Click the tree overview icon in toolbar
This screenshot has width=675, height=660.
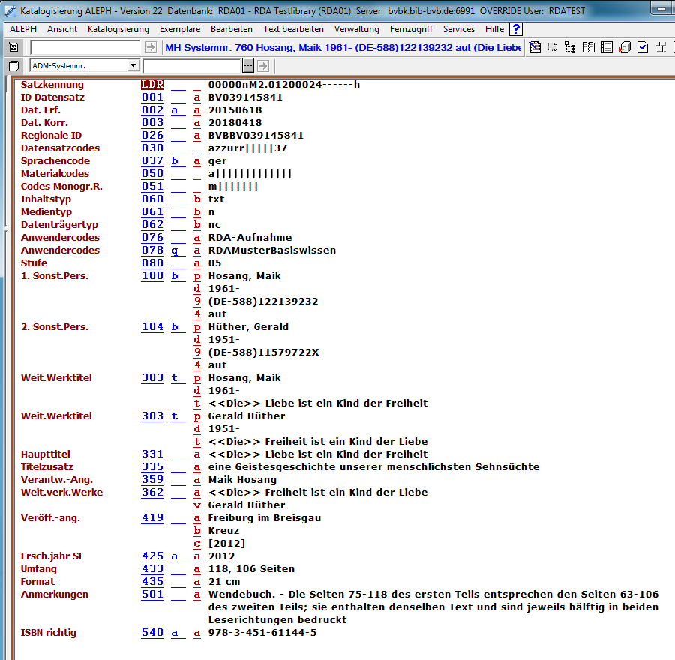pos(570,48)
